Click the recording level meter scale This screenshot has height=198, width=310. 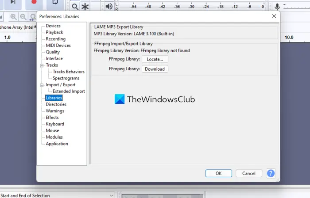coord(297,7)
